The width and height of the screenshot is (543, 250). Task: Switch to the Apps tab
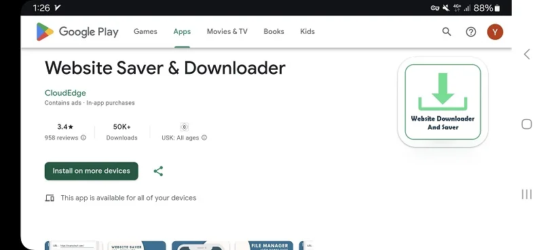(182, 31)
